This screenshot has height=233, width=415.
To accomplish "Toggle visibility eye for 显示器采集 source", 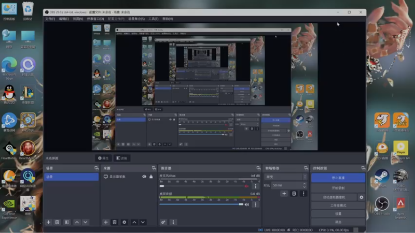I will (144, 177).
